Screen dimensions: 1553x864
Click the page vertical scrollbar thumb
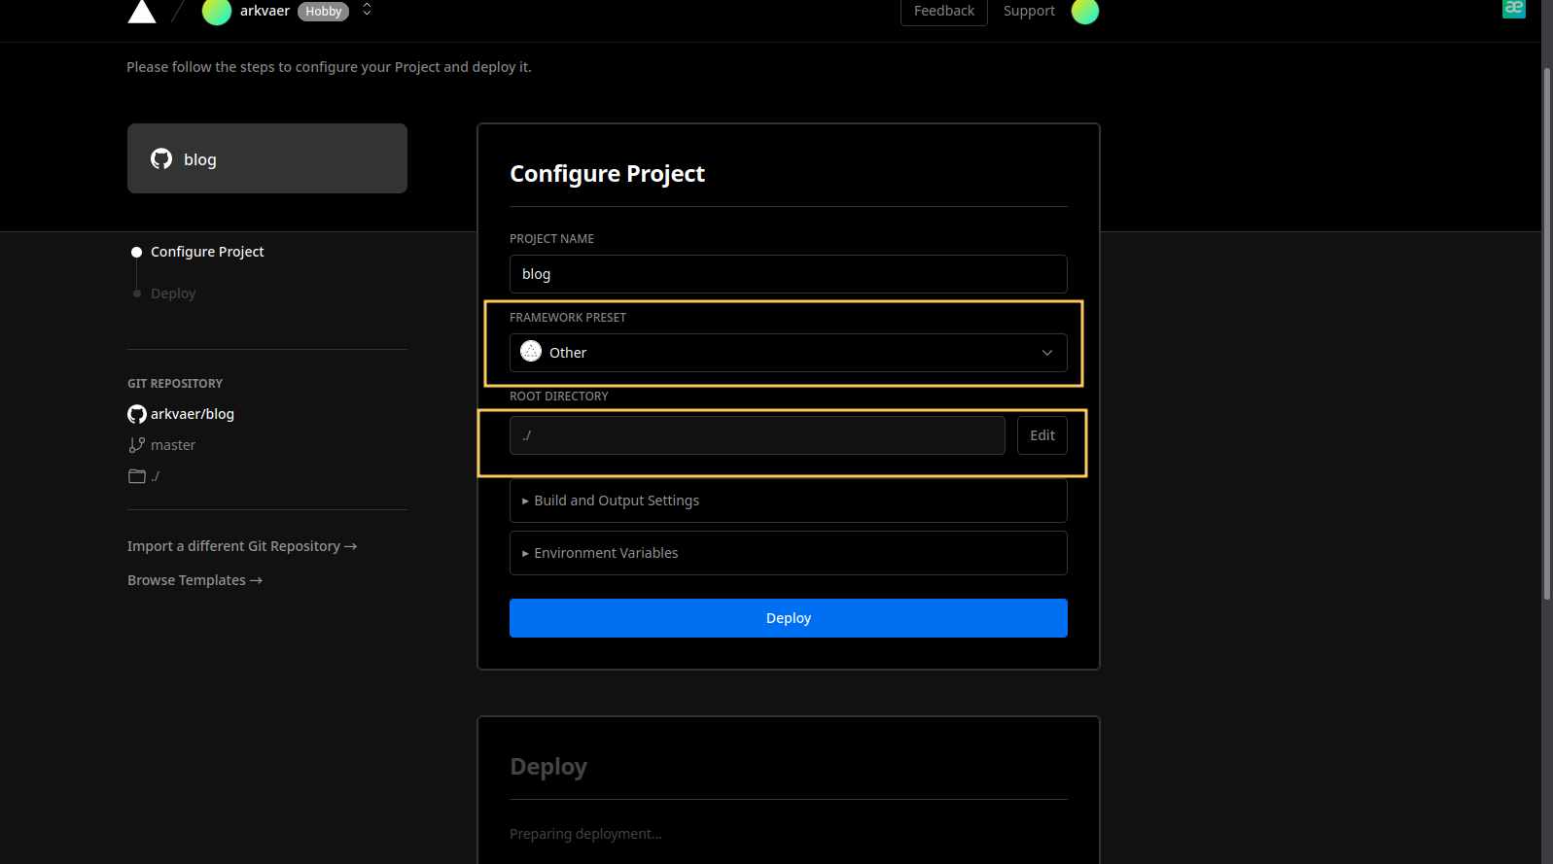point(1547,333)
